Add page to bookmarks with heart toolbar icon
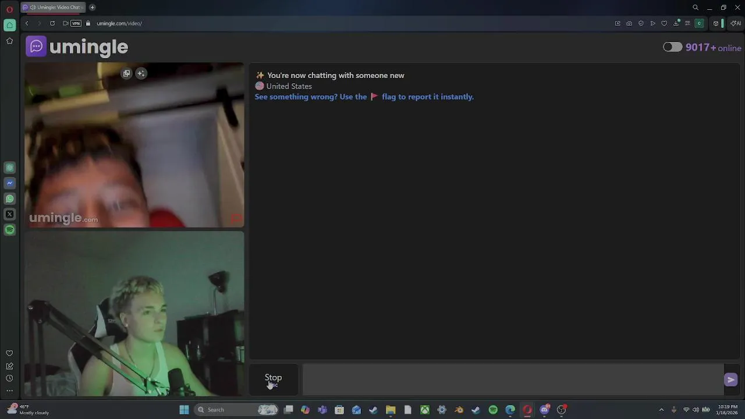Screen dimensions: 745x419 click(x=664, y=23)
